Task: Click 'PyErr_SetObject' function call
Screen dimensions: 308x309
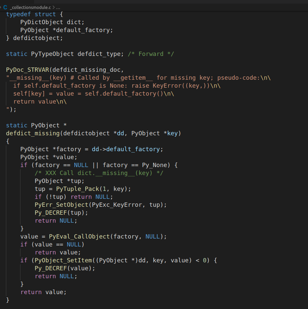Action: pos(61,205)
